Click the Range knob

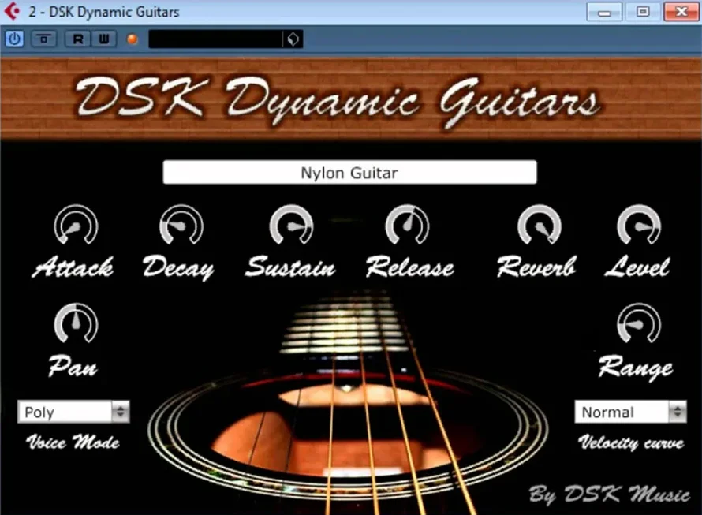(638, 324)
